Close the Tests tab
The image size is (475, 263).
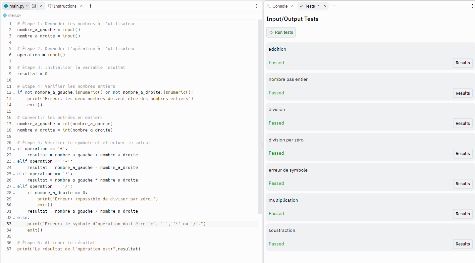pos(325,6)
